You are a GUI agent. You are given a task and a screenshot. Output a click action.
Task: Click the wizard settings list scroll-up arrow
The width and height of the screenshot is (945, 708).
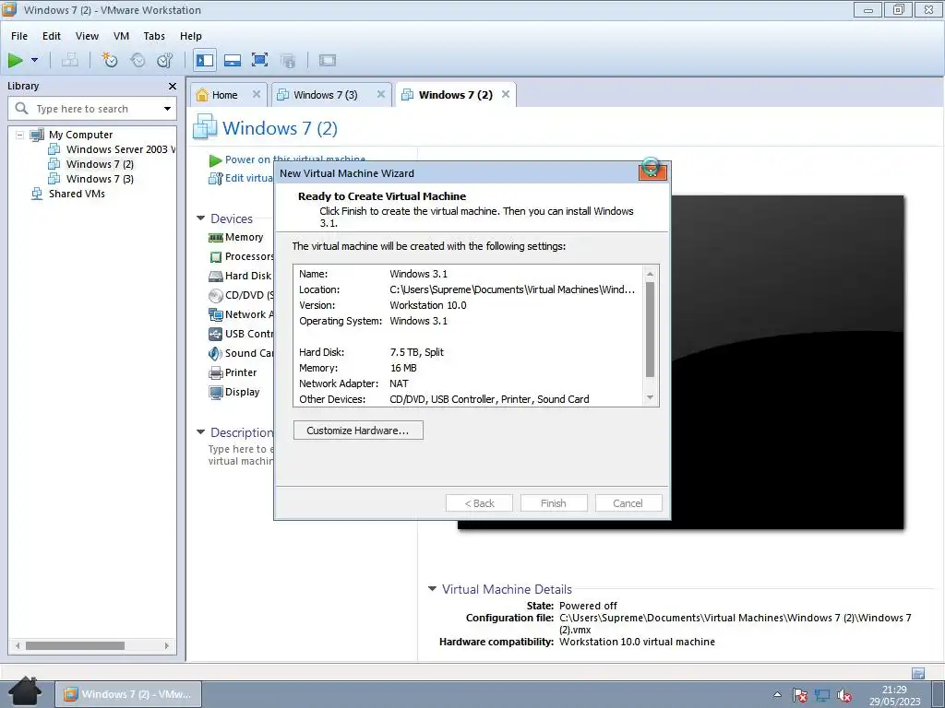click(651, 274)
